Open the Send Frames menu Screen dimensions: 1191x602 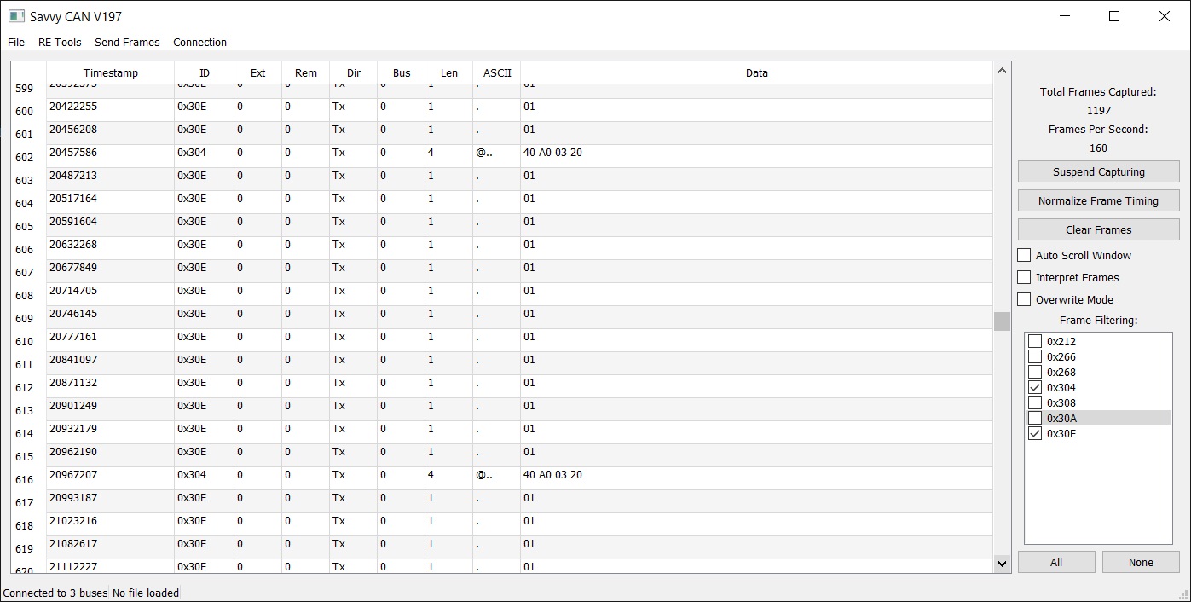127,42
